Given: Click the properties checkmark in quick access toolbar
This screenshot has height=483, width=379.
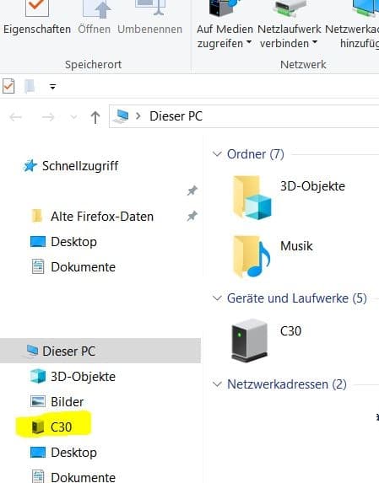Looking at the screenshot, I should pyautogui.click(x=8, y=86).
